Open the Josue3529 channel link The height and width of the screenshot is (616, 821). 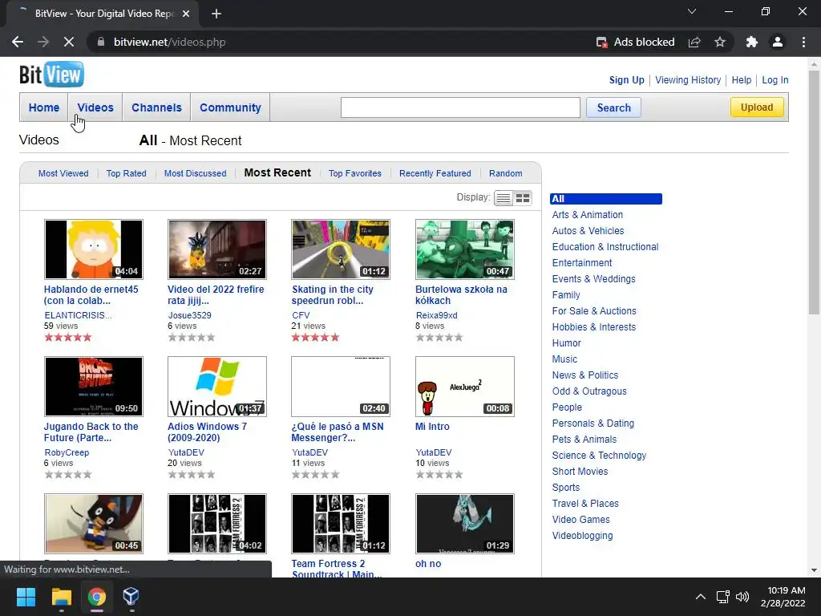click(x=189, y=315)
